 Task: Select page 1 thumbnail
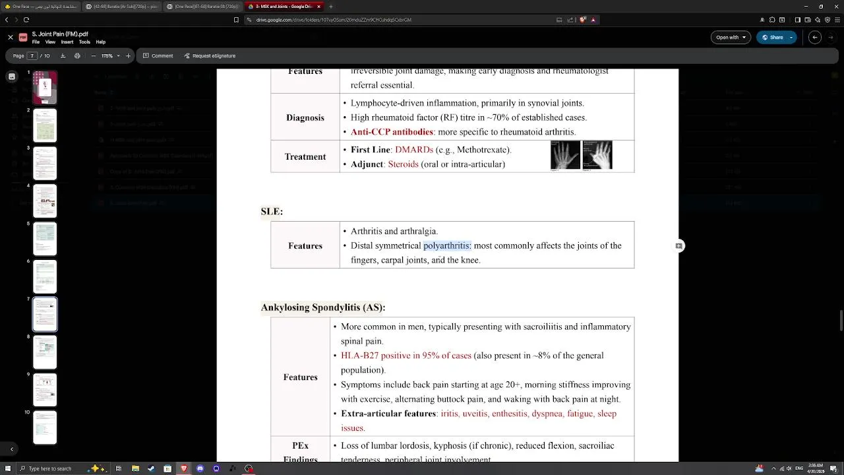45,88
